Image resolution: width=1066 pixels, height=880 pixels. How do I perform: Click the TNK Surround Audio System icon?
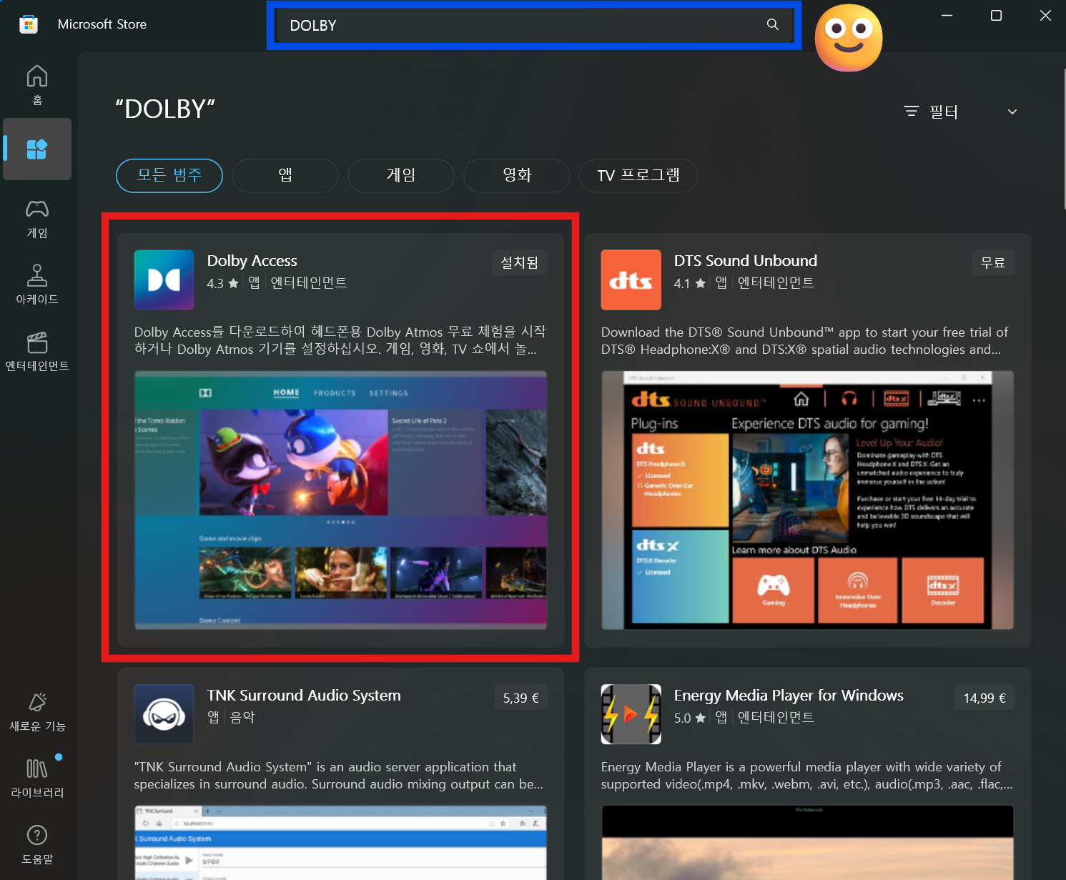(164, 714)
